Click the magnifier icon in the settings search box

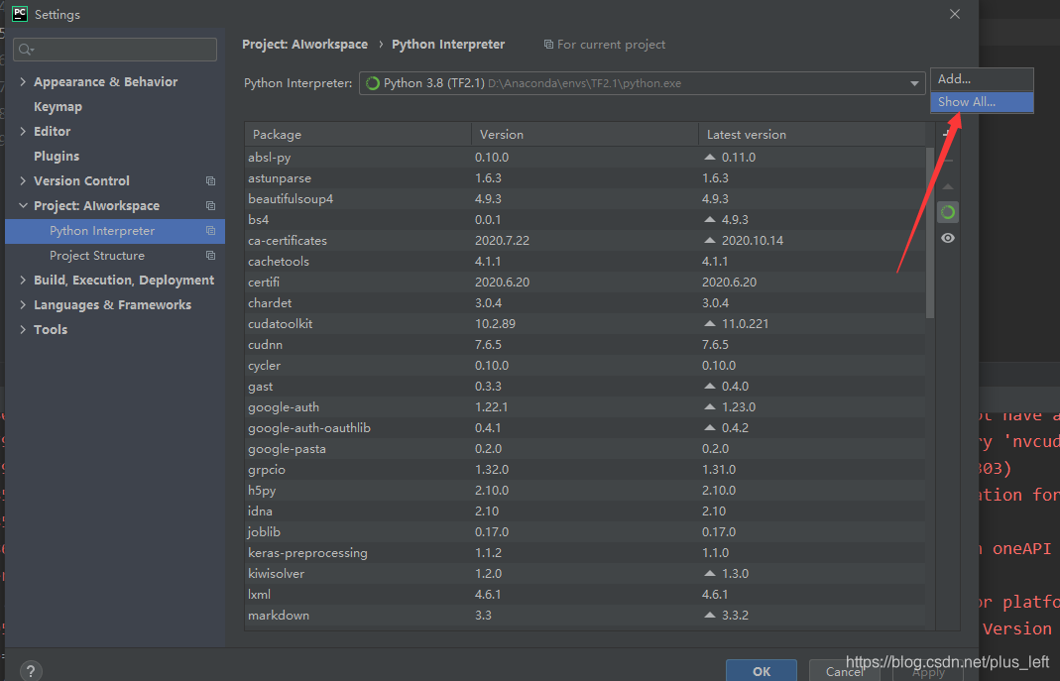(25, 50)
